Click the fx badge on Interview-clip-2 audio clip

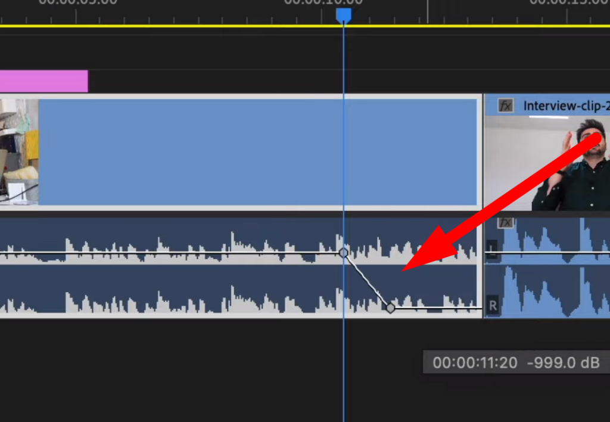506,222
